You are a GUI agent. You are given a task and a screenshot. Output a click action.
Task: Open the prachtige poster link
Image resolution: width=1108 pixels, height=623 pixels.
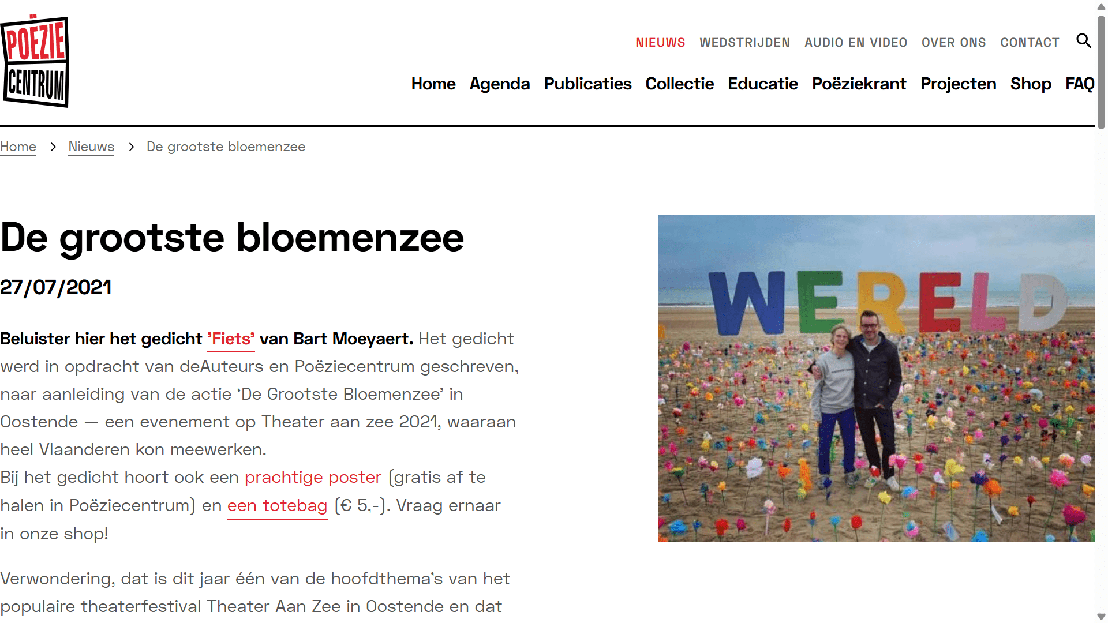(x=313, y=478)
